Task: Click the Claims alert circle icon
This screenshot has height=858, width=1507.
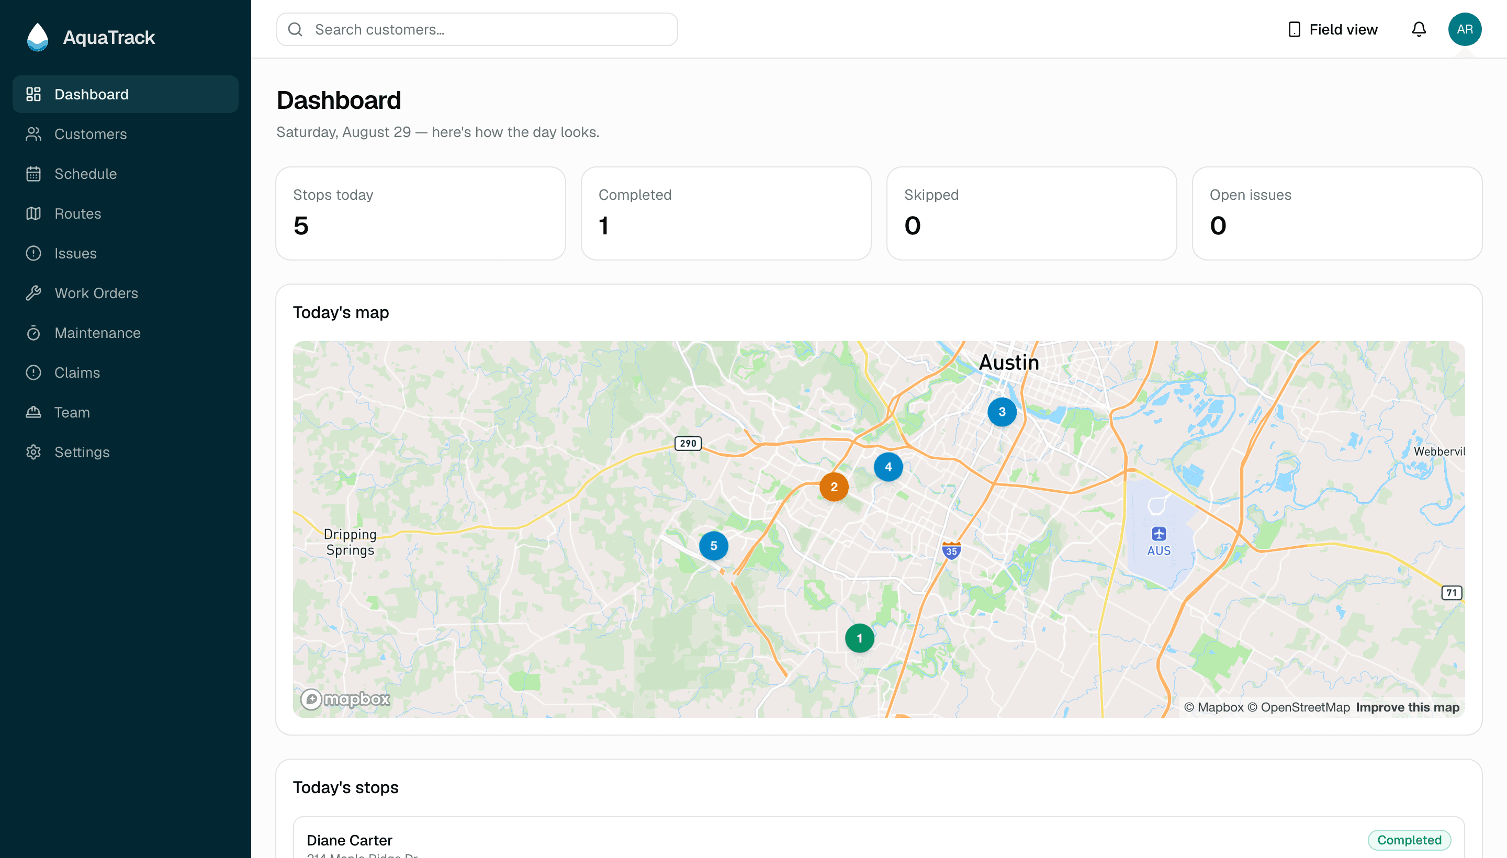Action: [33, 372]
